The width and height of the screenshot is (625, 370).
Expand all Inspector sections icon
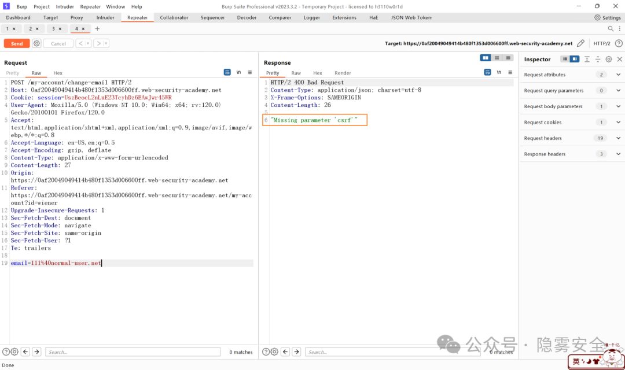tap(587, 59)
